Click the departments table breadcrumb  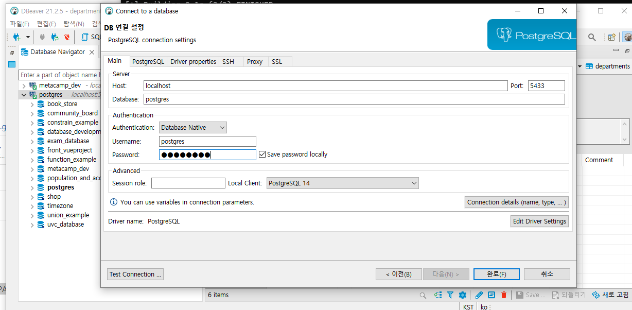pyautogui.click(x=608, y=66)
